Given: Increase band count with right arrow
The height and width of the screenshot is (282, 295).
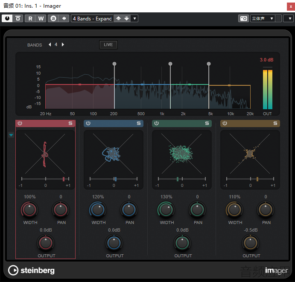Looking at the screenshot, I should point(63,44).
